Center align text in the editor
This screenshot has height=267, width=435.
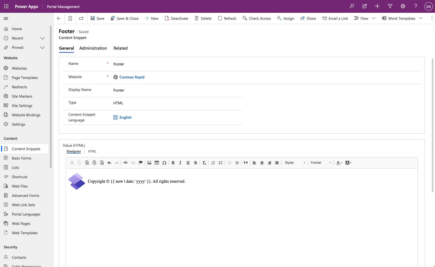point(262,163)
